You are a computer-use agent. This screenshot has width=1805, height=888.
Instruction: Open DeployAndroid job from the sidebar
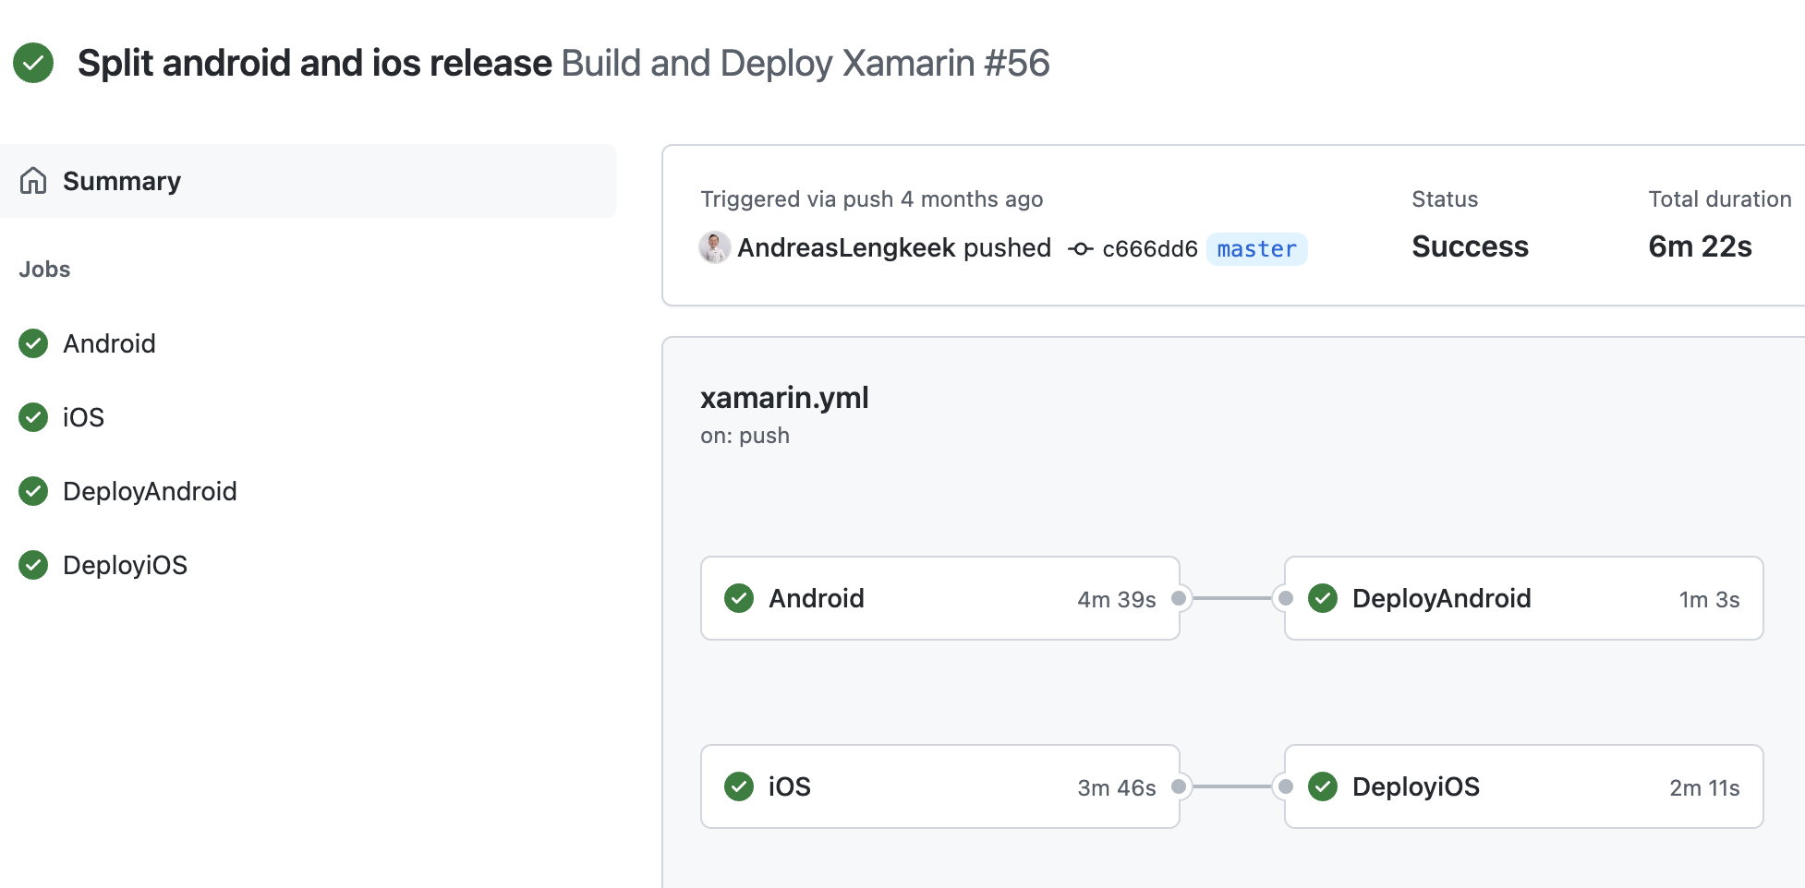[150, 491]
